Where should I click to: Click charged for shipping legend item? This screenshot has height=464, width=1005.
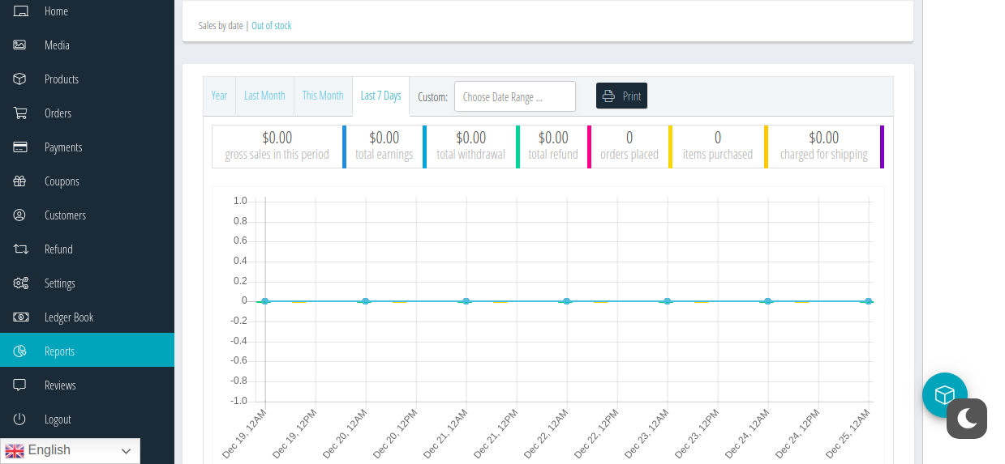[824, 147]
